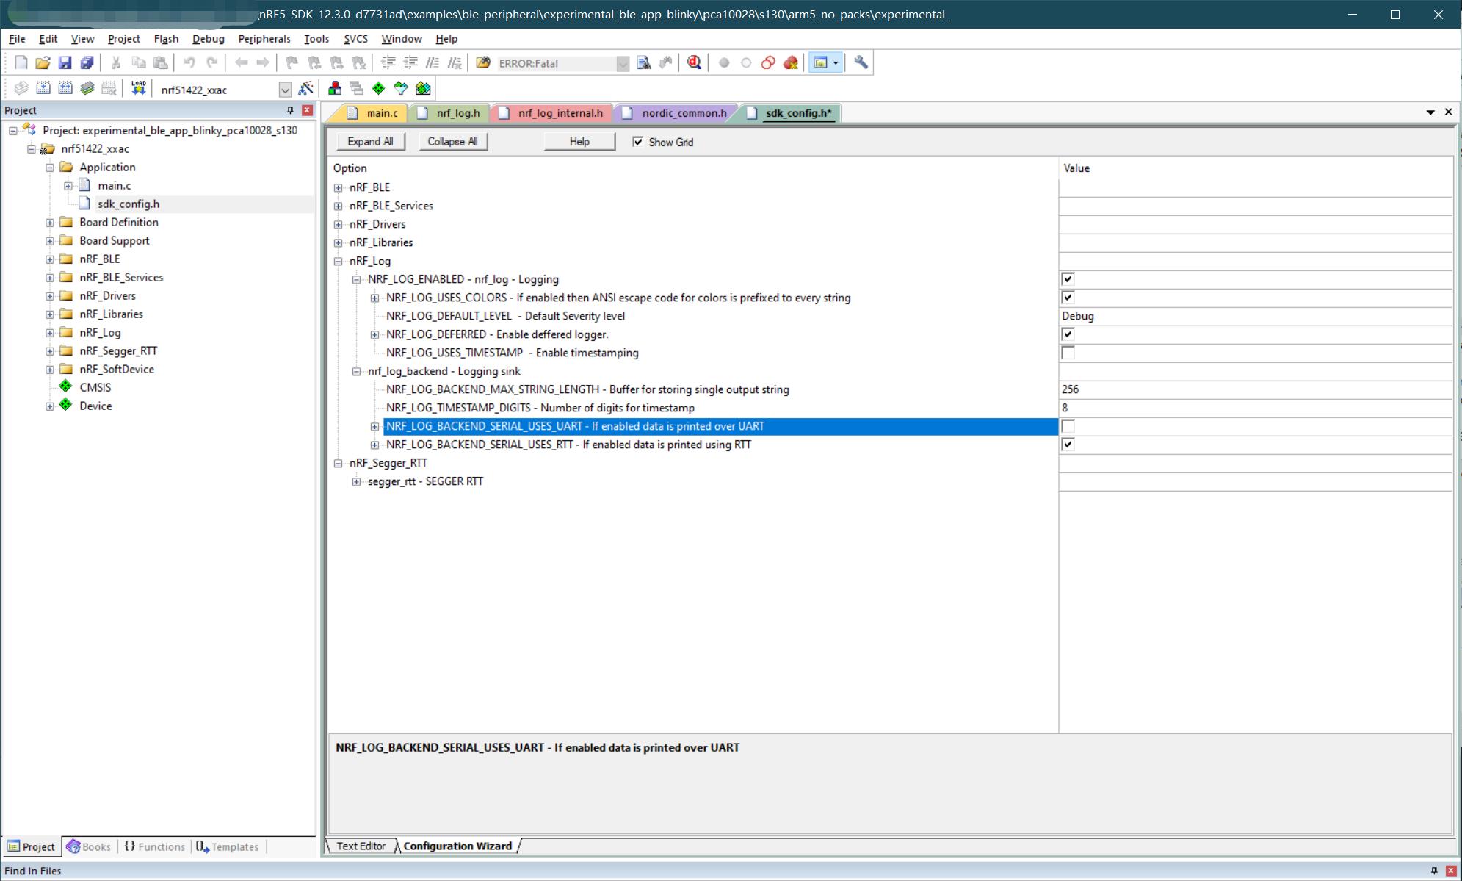Toggle NRF_LOG_BACKEND_SERIAL_USES_UART checkbox
1462x881 pixels.
(1067, 425)
